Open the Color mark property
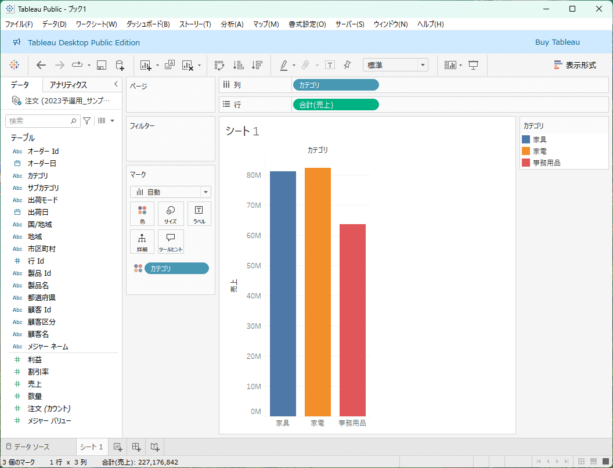 (142, 214)
